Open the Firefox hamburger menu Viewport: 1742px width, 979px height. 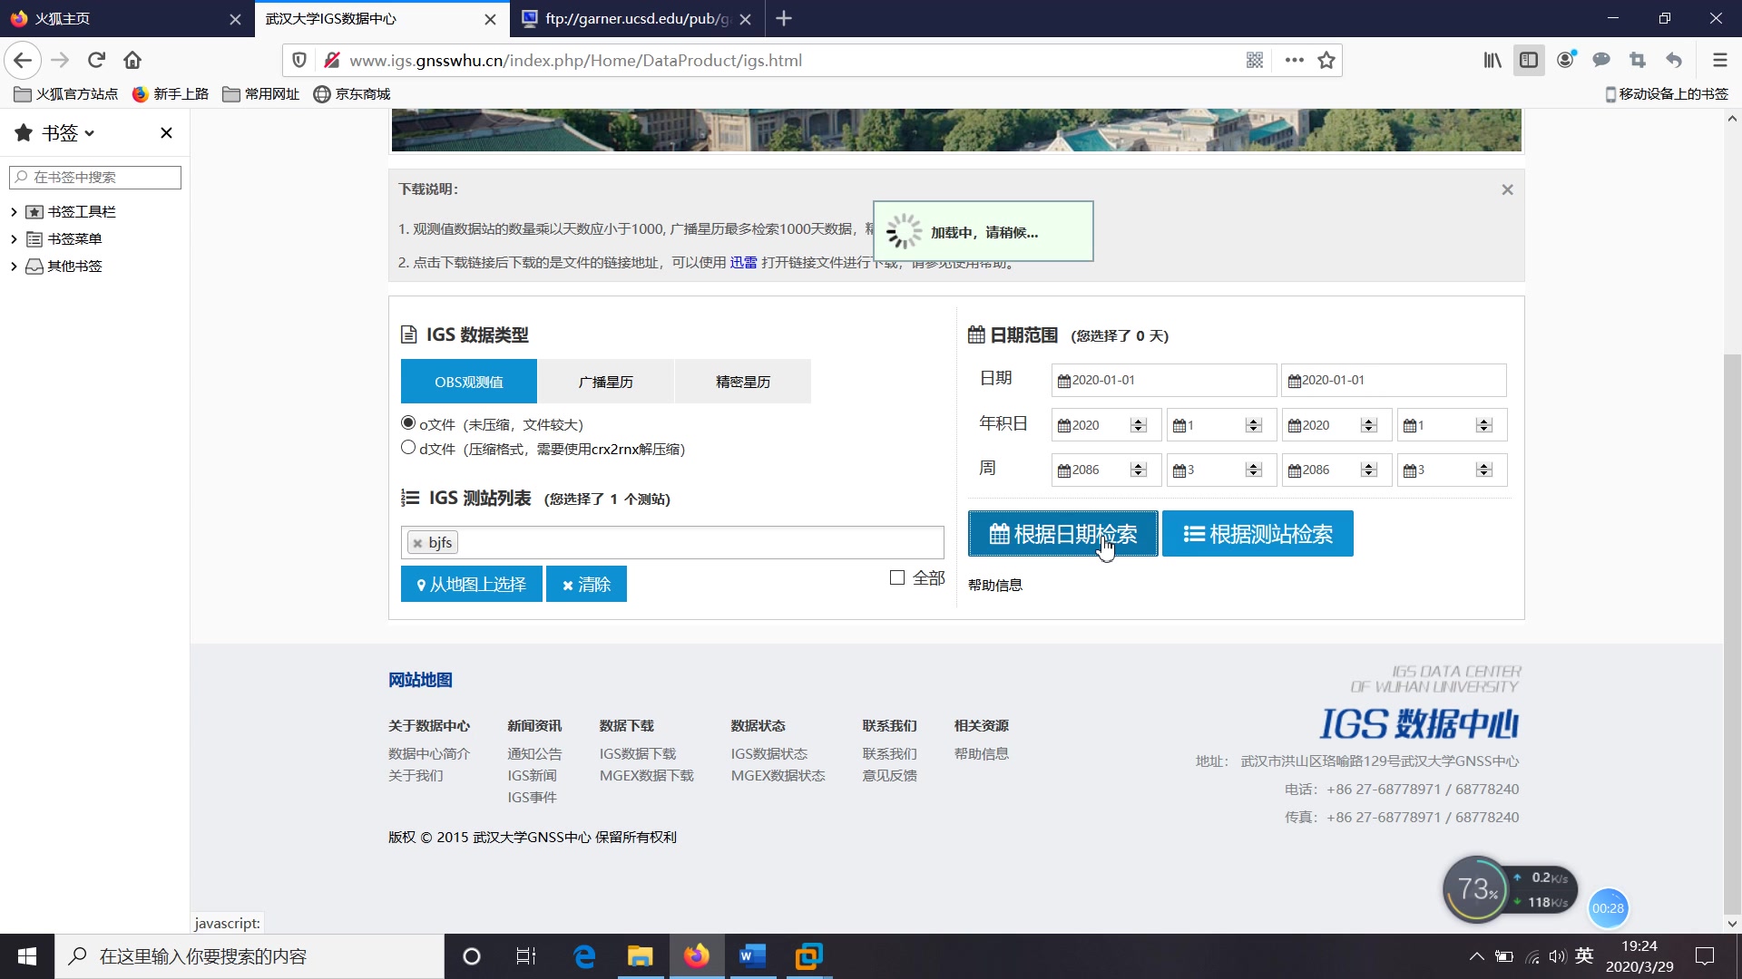(x=1719, y=61)
